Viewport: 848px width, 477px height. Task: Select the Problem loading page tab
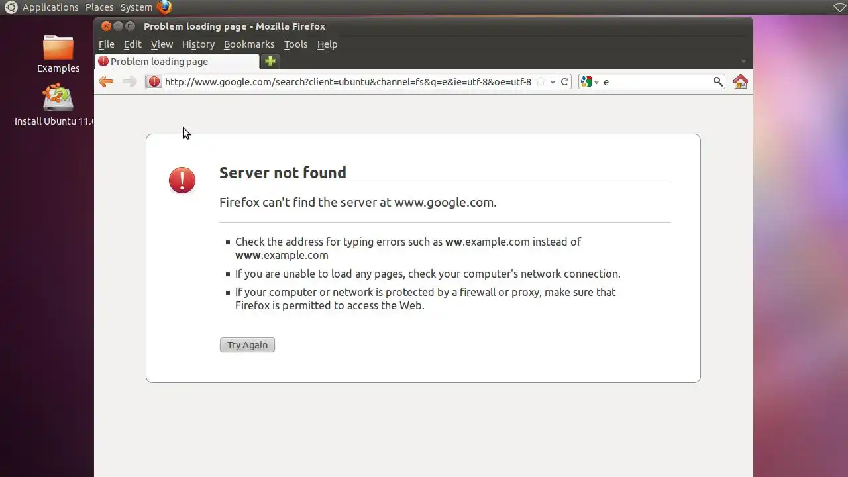177,62
